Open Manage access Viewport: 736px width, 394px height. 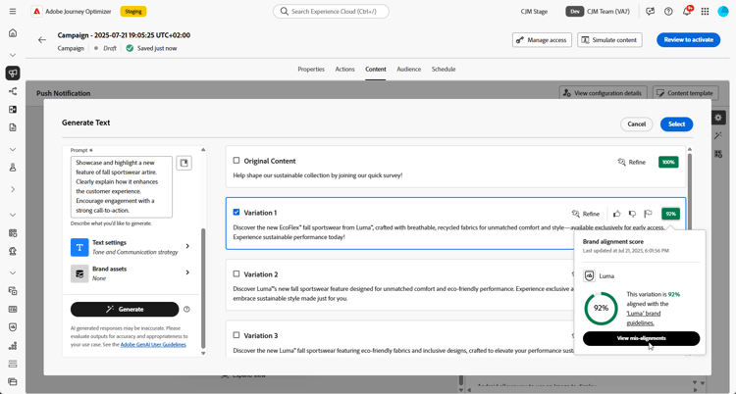pyautogui.click(x=542, y=40)
